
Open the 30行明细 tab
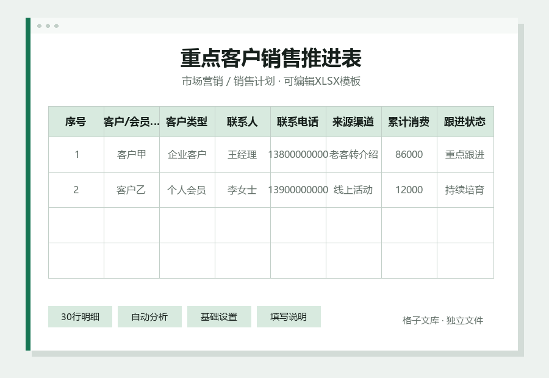coord(80,317)
